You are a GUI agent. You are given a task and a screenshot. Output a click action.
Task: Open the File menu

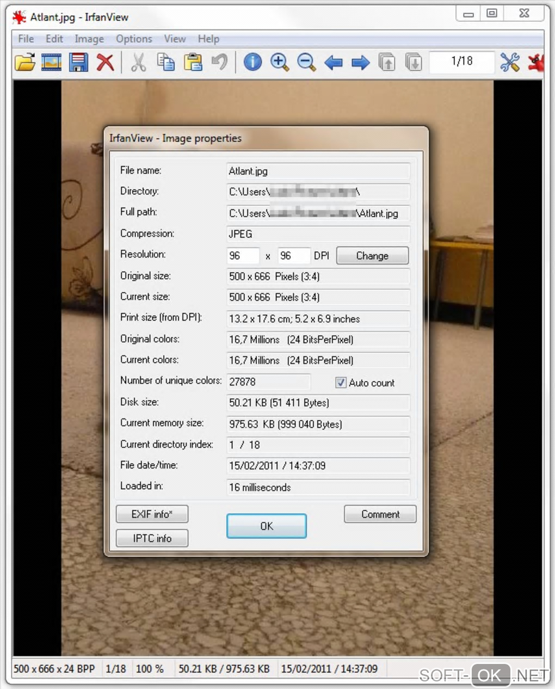tap(26, 39)
